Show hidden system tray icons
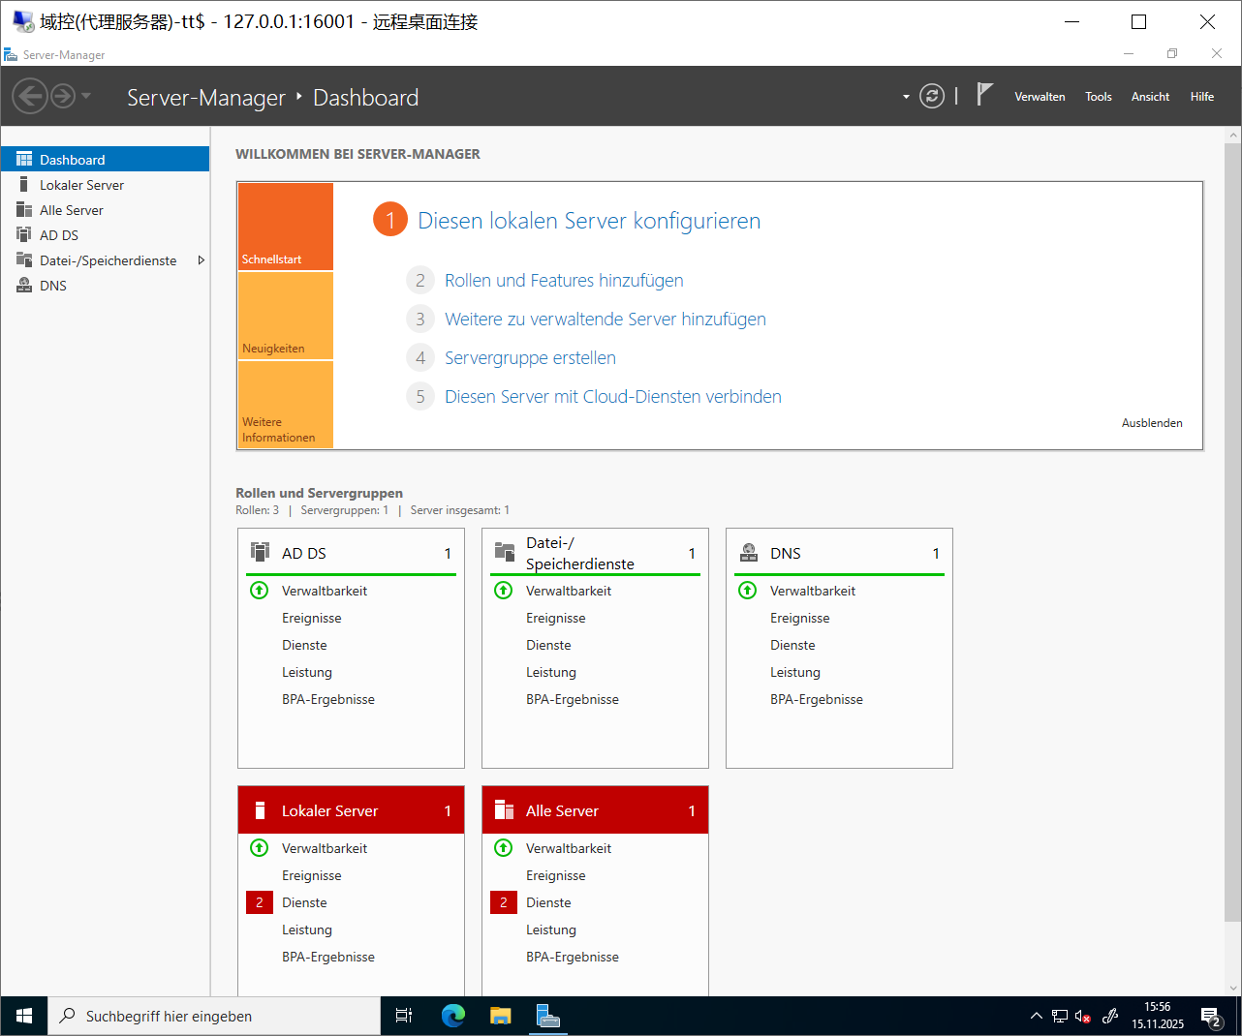This screenshot has height=1036, width=1242. click(1036, 1016)
